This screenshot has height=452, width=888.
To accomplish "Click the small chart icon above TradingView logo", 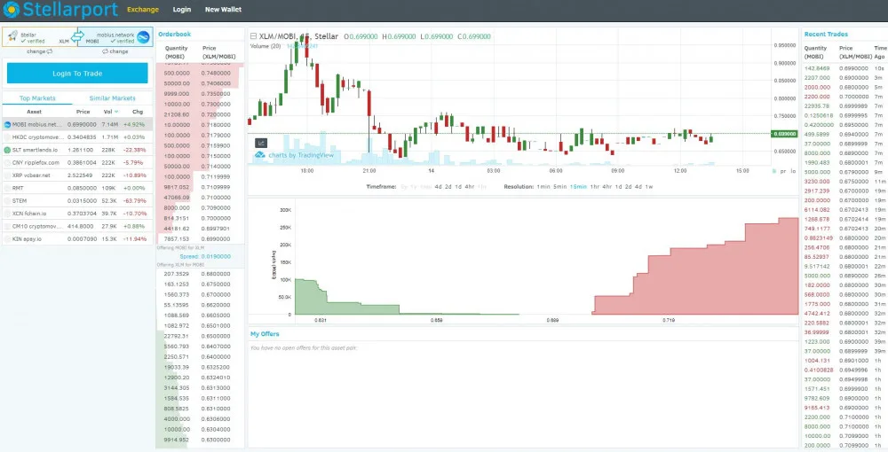I will coord(261,143).
